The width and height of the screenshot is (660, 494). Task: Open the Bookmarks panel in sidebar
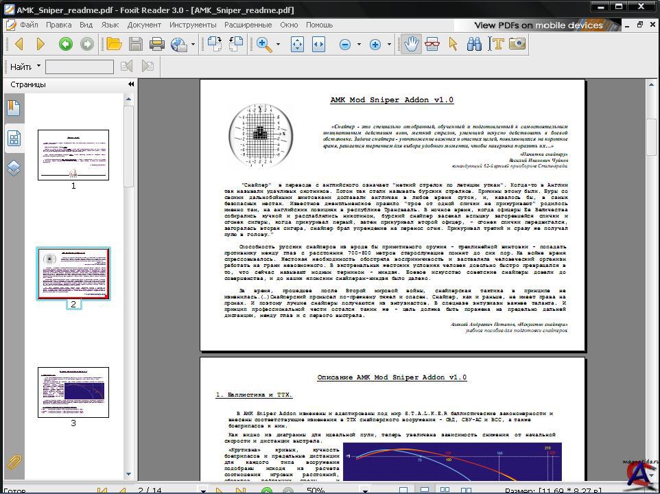click(13, 108)
